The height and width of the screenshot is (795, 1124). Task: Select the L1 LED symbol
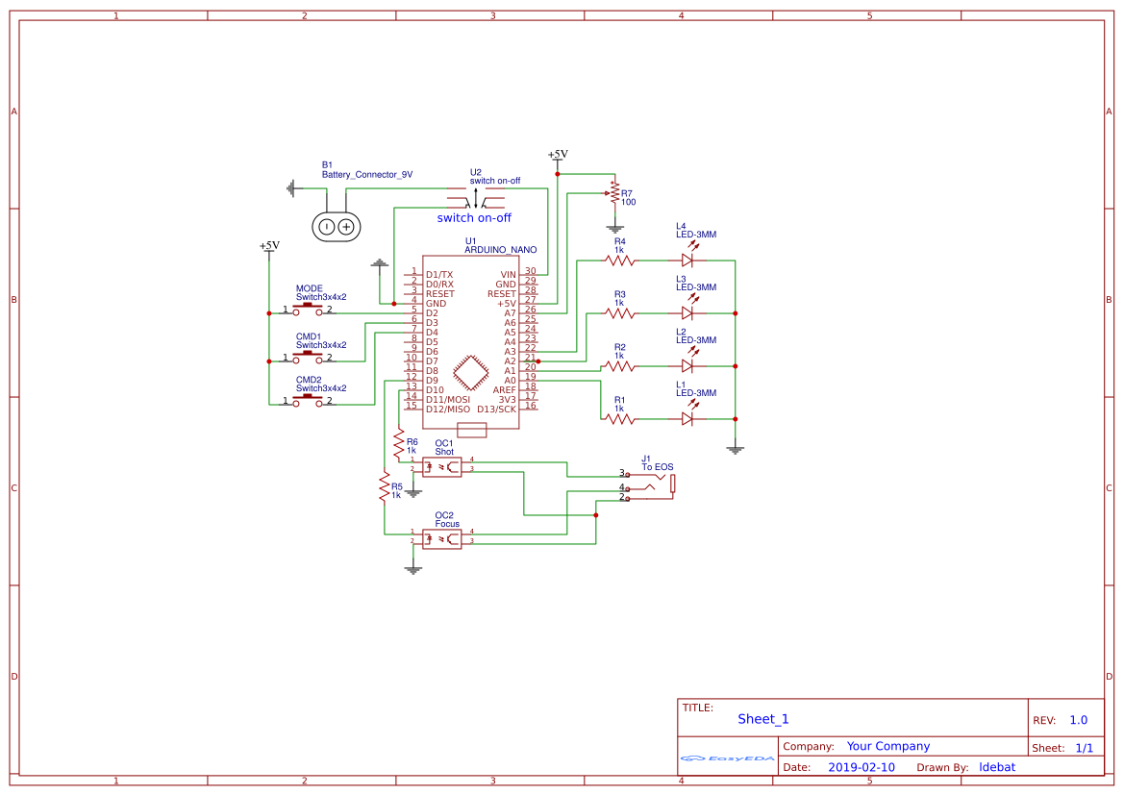click(x=688, y=418)
